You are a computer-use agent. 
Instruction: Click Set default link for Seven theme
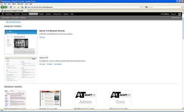coord(58,64)
